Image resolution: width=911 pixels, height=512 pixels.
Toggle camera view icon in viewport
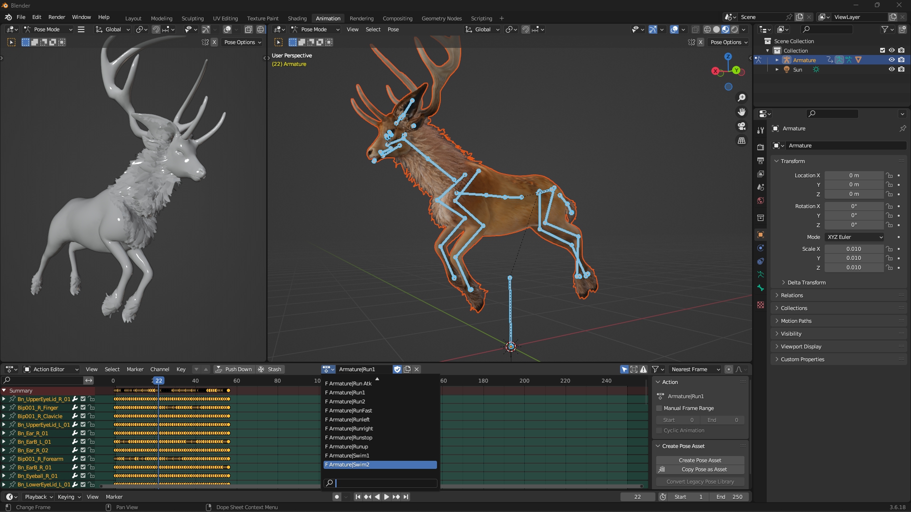(742, 126)
